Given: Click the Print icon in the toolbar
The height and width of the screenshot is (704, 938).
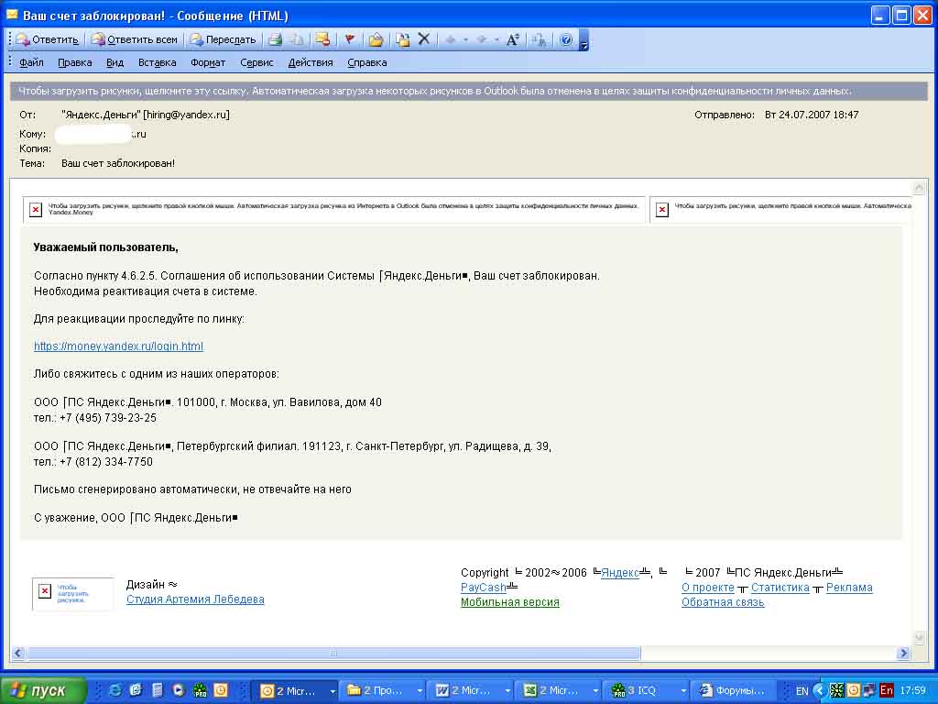Looking at the screenshot, I should point(275,39).
